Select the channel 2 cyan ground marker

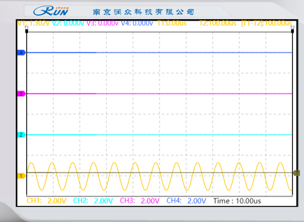pyautogui.click(x=21, y=135)
